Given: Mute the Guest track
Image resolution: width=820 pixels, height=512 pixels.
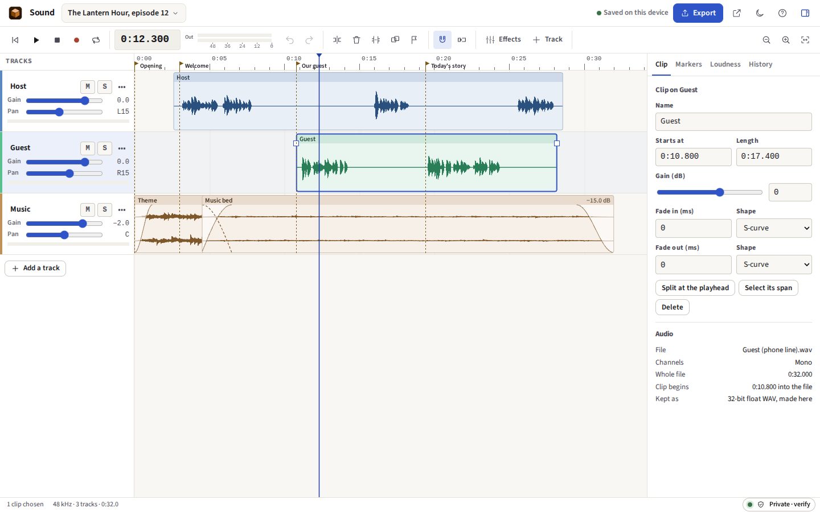Looking at the screenshot, I should [87, 148].
